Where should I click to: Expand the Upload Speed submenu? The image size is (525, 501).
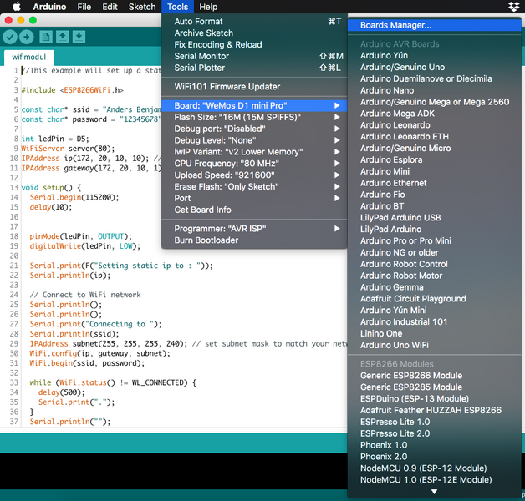(254, 175)
